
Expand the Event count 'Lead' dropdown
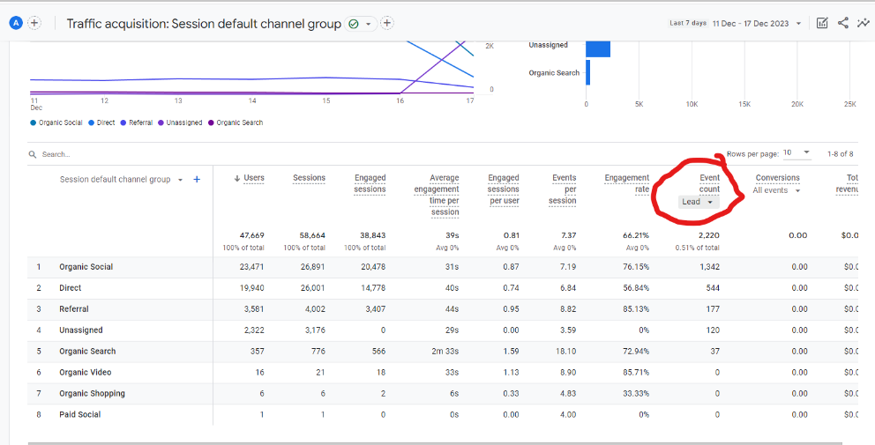pos(699,202)
